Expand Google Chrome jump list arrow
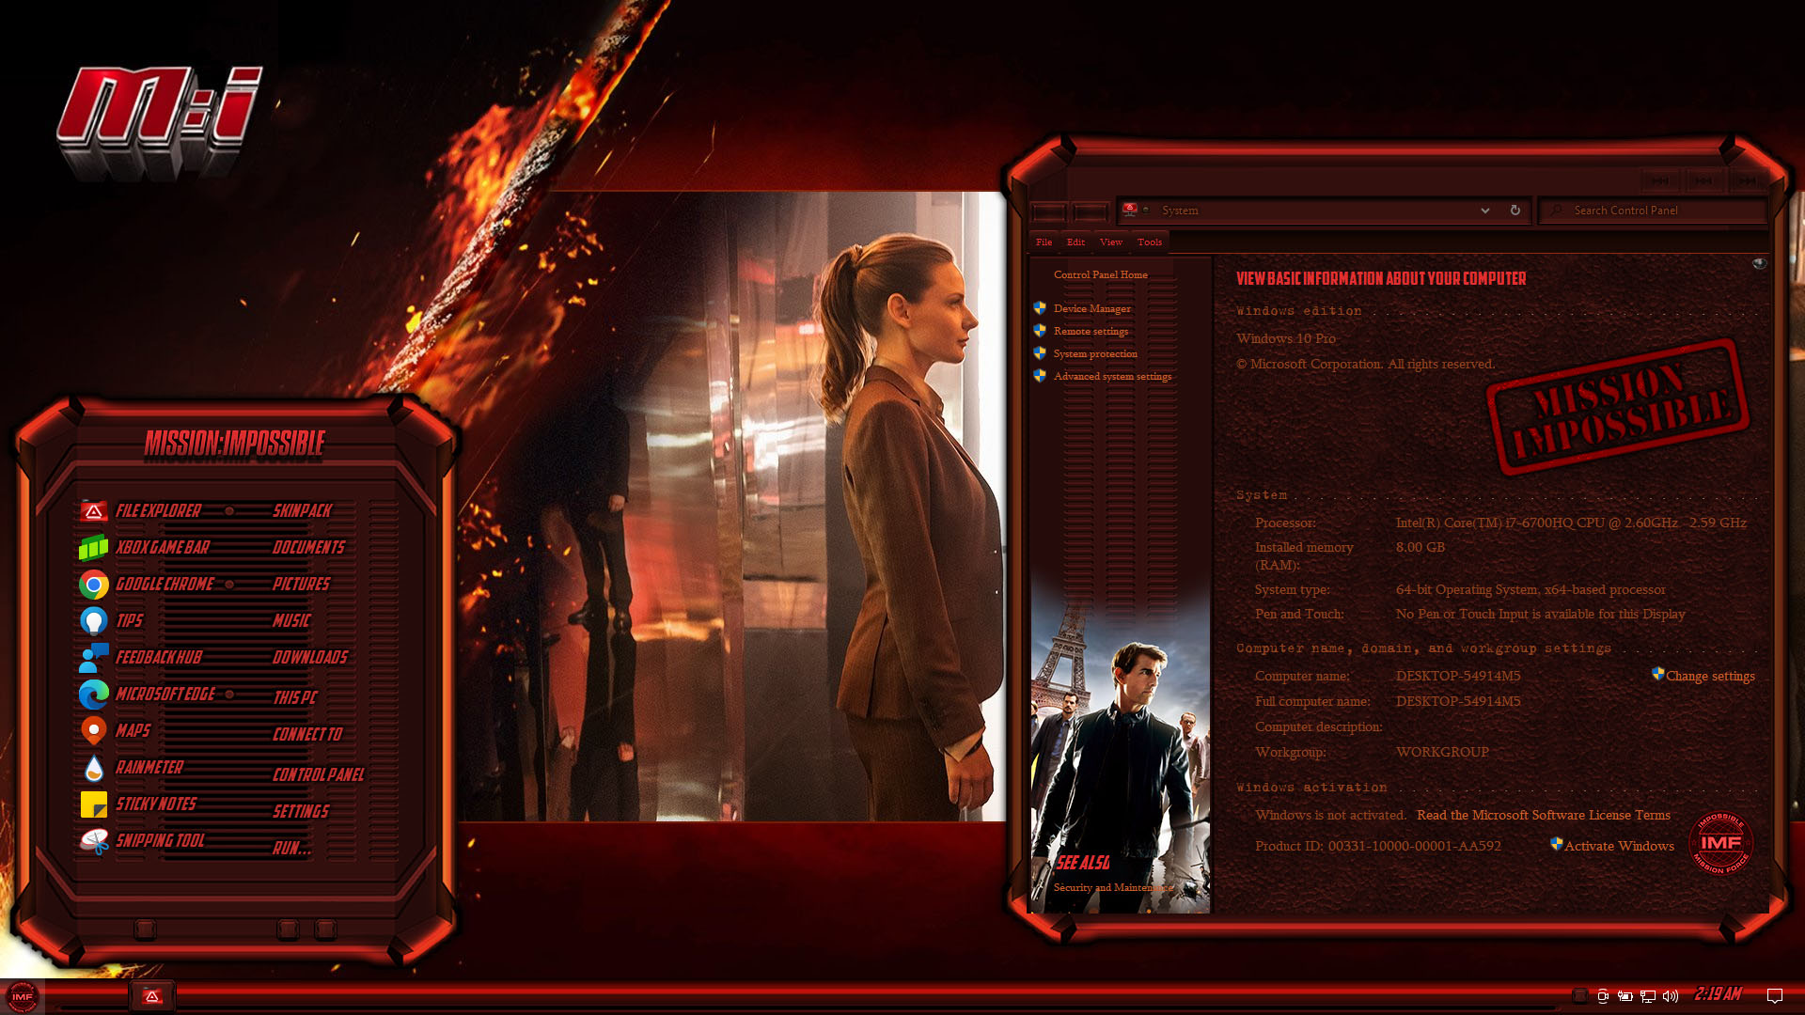The width and height of the screenshot is (1805, 1015). point(229,585)
